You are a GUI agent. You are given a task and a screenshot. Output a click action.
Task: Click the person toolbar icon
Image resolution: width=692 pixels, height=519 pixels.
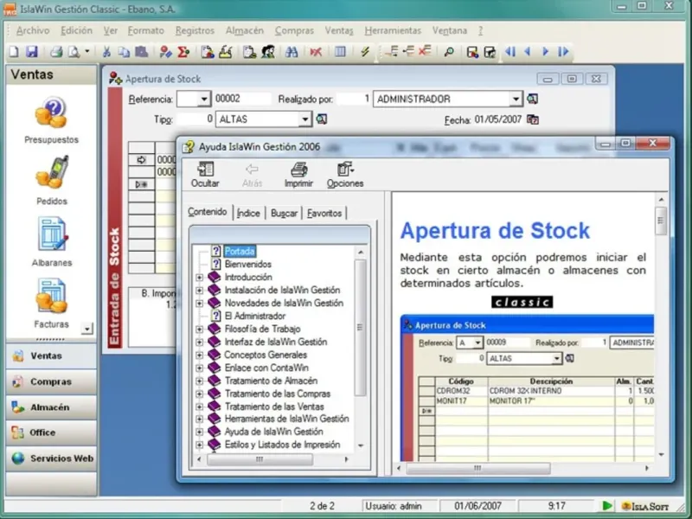tap(268, 52)
